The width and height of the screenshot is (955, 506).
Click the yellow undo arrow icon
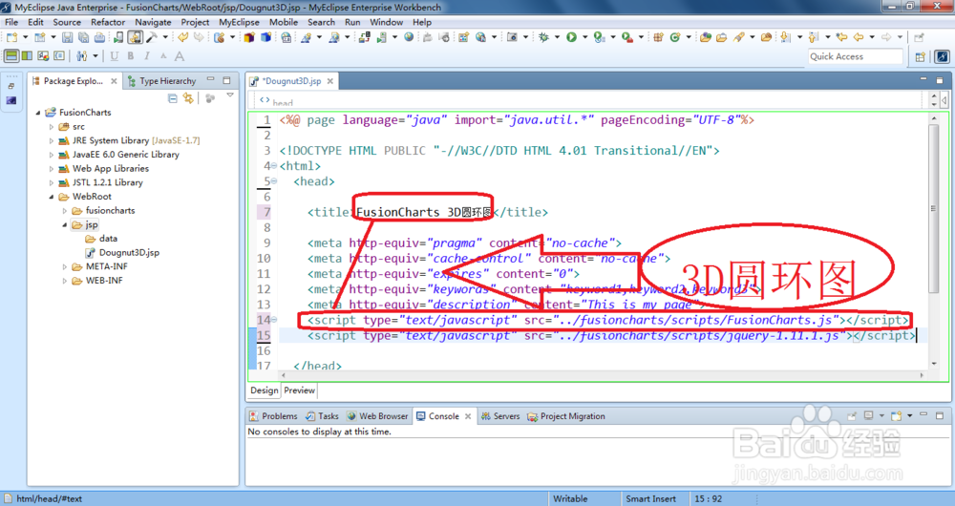point(182,38)
